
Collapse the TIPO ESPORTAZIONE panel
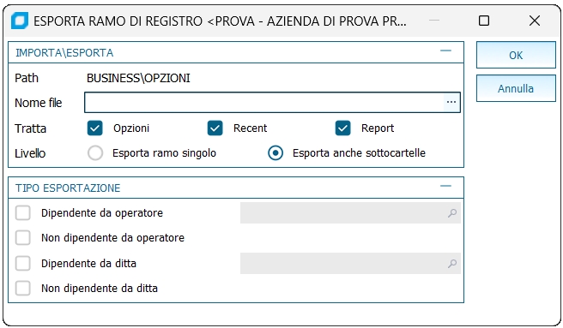(445, 186)
